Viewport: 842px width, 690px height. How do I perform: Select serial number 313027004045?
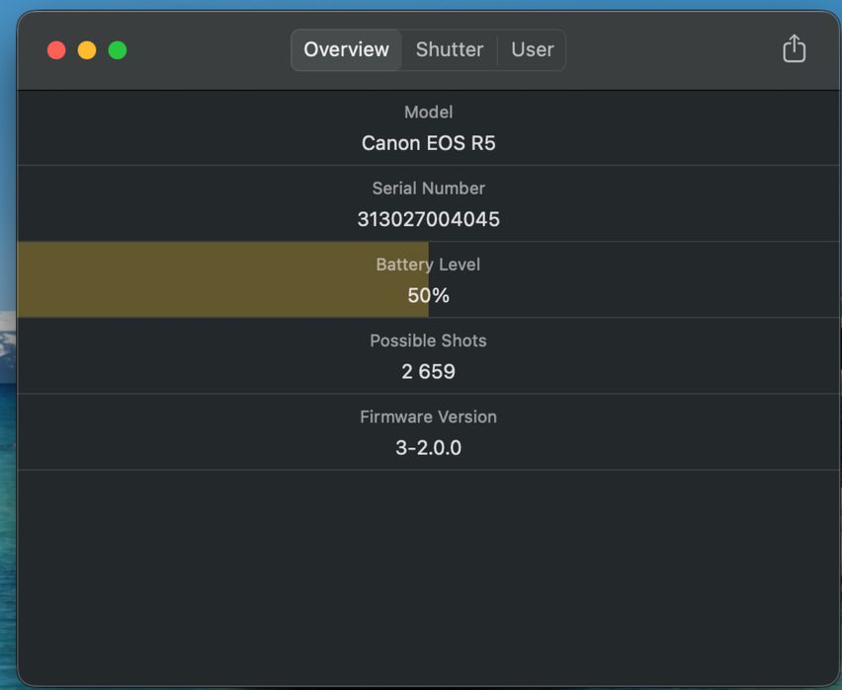429,219
